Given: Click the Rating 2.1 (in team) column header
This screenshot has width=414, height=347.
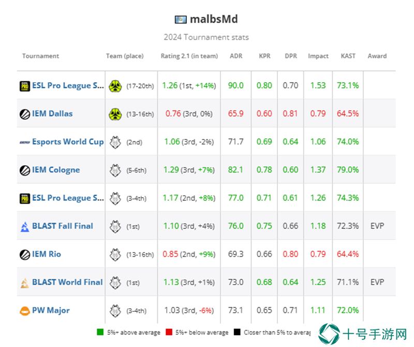Looking at the screenshot, I should click(189, 56).
